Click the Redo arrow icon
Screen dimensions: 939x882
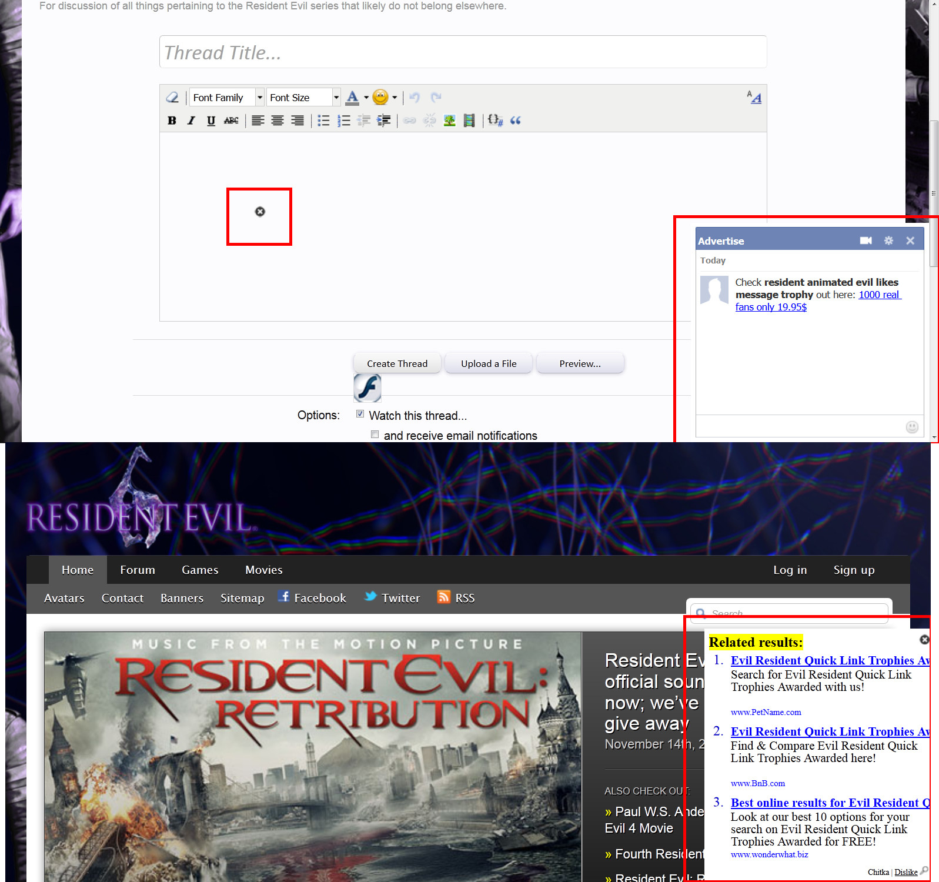click(x=436, y=97)
